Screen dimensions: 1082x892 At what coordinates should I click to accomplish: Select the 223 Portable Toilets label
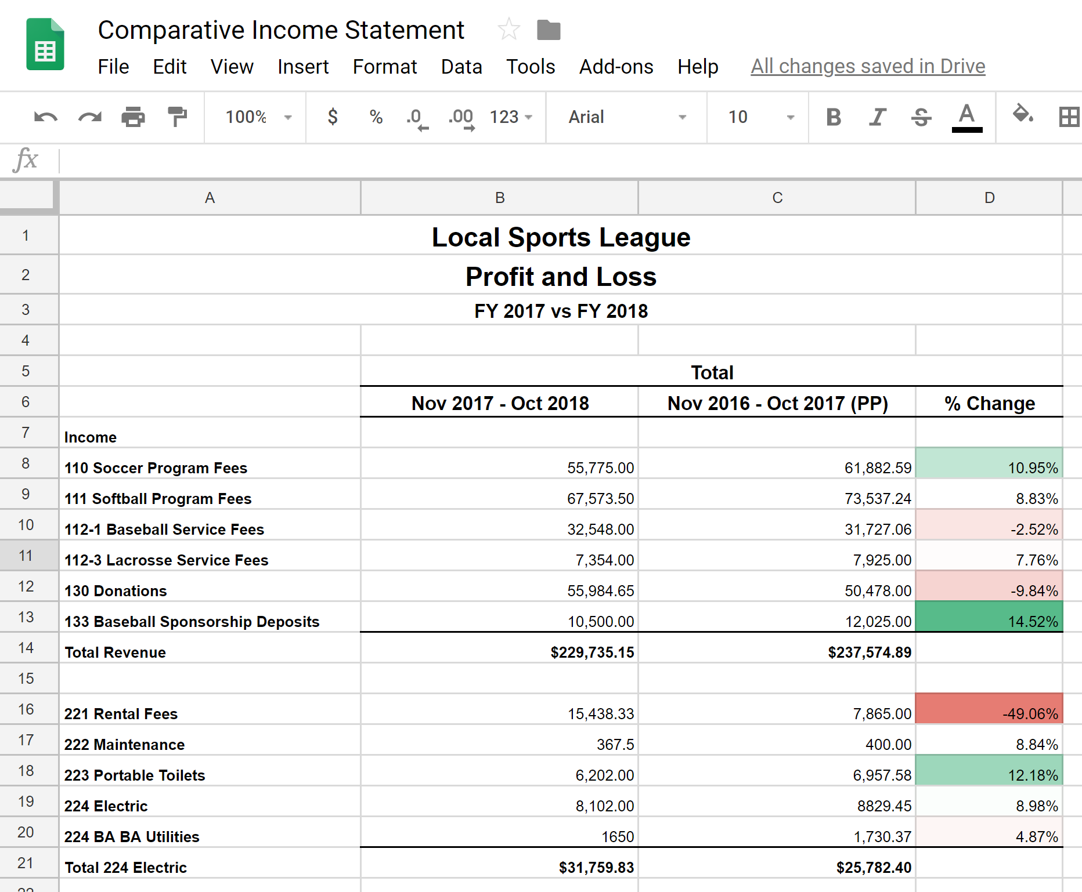click(x=210, y=771)
